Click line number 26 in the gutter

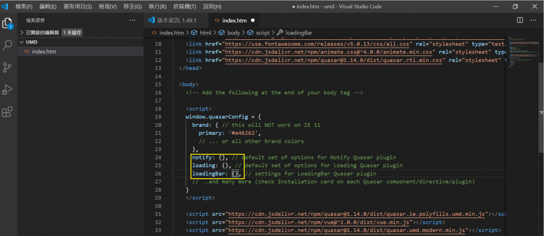(158, 173)
